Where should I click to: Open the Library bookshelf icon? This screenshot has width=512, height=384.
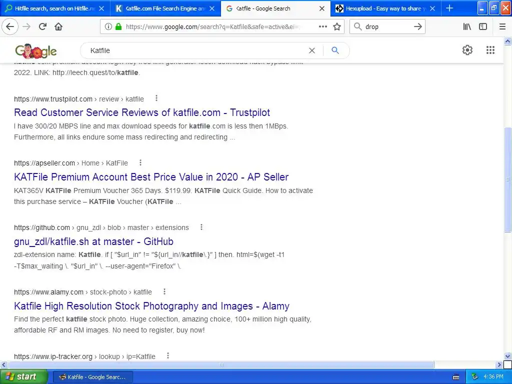pos(467,27)
